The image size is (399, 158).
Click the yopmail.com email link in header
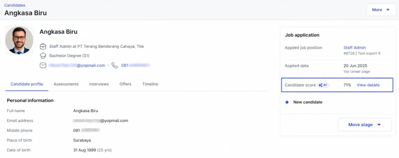tap(77, 65)
